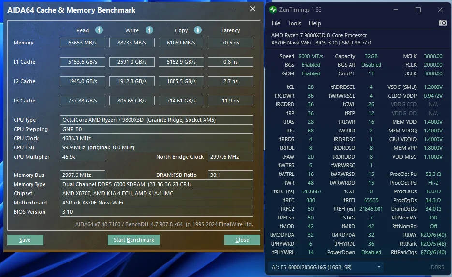Click the CPU Type field OctalCore AMD Ryzen
This screenshot has height=277, width=452.
tap(157, 120)
